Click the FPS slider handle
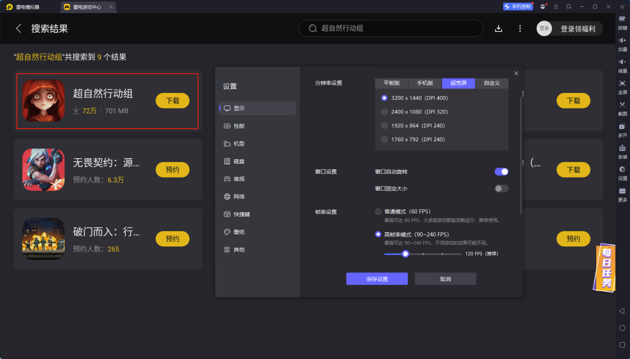The image size is (630, 359). click(406, 254)
